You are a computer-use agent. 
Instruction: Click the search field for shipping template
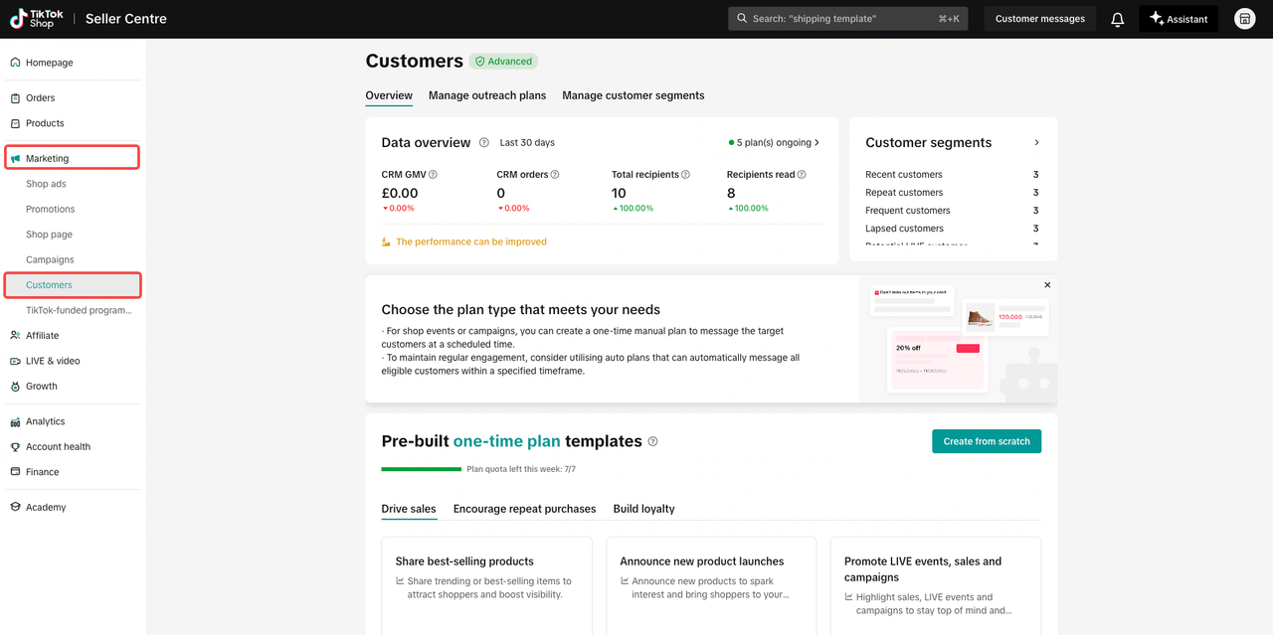tap(848, 19)
